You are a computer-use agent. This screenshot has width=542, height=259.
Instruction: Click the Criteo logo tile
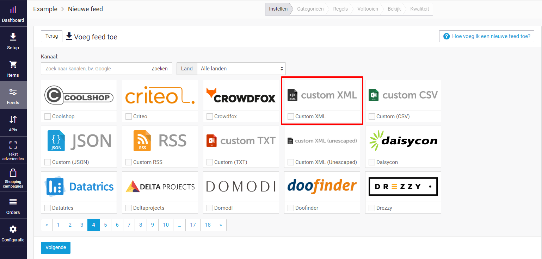pos(160,95)
